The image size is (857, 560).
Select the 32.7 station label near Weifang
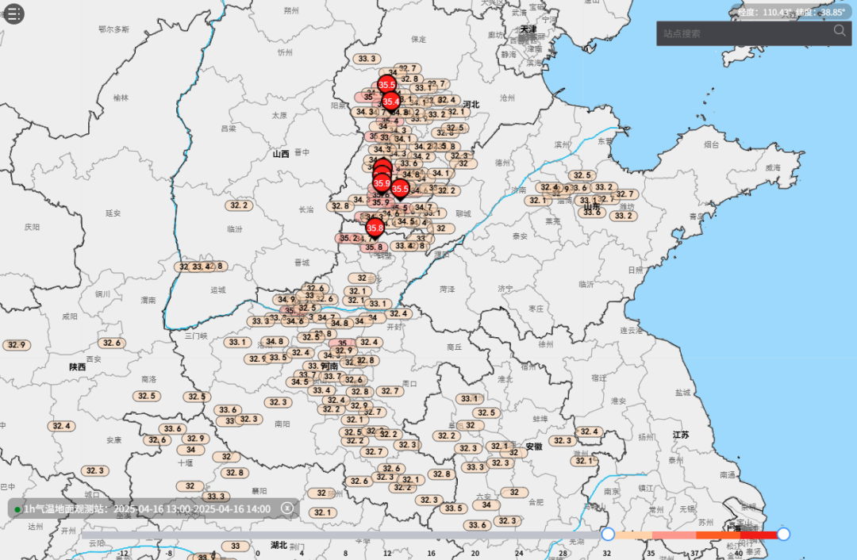pos(625,194)
